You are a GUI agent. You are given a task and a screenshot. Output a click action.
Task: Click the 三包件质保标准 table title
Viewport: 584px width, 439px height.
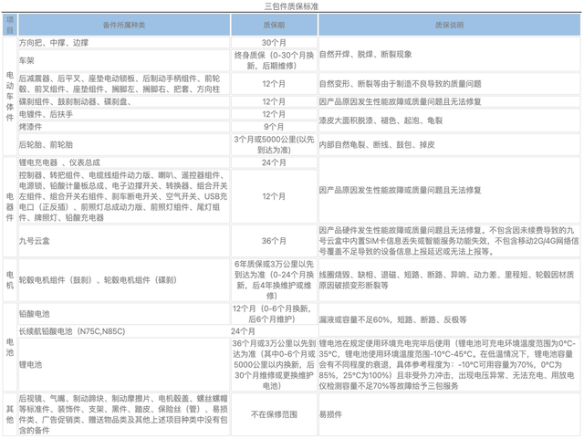pyautogui.click(x=291, y=6)
